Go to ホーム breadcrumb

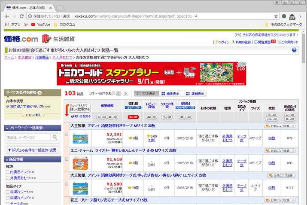(x=9, y=58)
